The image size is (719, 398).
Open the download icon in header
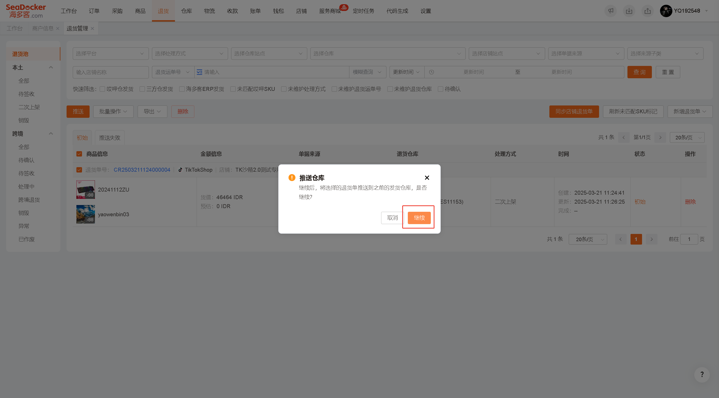coord(629,11)
